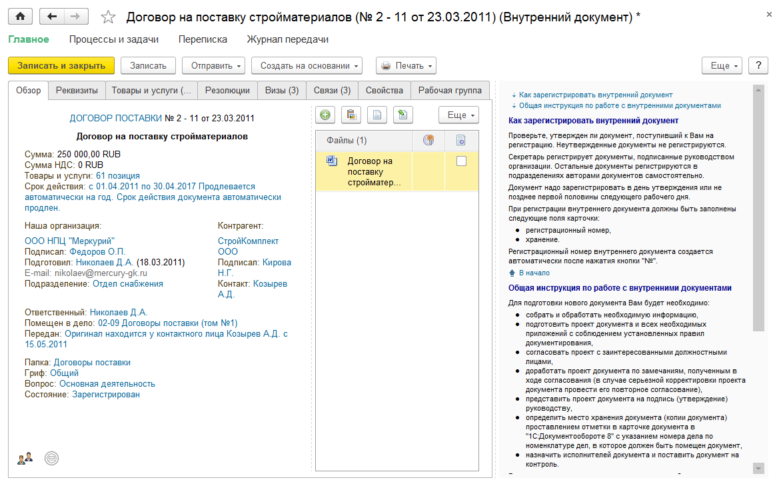Click the down arrow on the right scrollbar
This screenshot has height=486, width=781.
pos(758,469)
